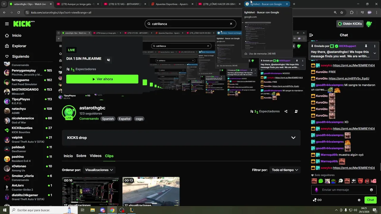Open the hamburger sidebar menu
This screenshot has width=381, height=214.
(7, 24)
